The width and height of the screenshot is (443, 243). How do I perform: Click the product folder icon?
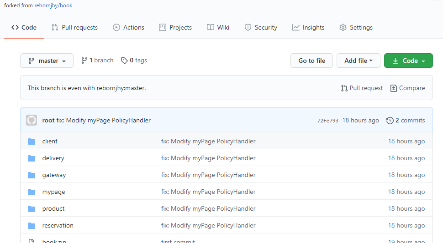(x=32, y=209)
